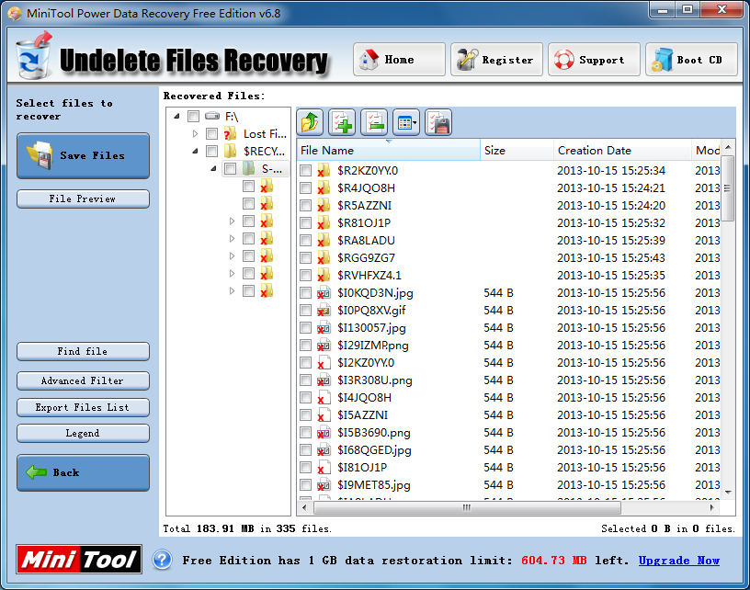Click folder icon of $RVHFXZ4.1
The height and width of the screenshot is (590, 750).
(x=324, y=275)
